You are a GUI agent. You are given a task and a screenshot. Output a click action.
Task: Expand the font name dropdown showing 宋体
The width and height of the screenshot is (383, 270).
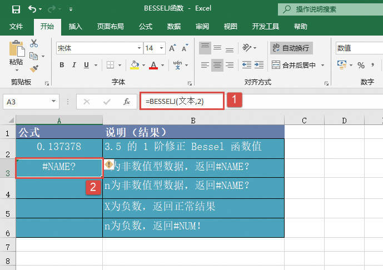[x=138, y=48]
